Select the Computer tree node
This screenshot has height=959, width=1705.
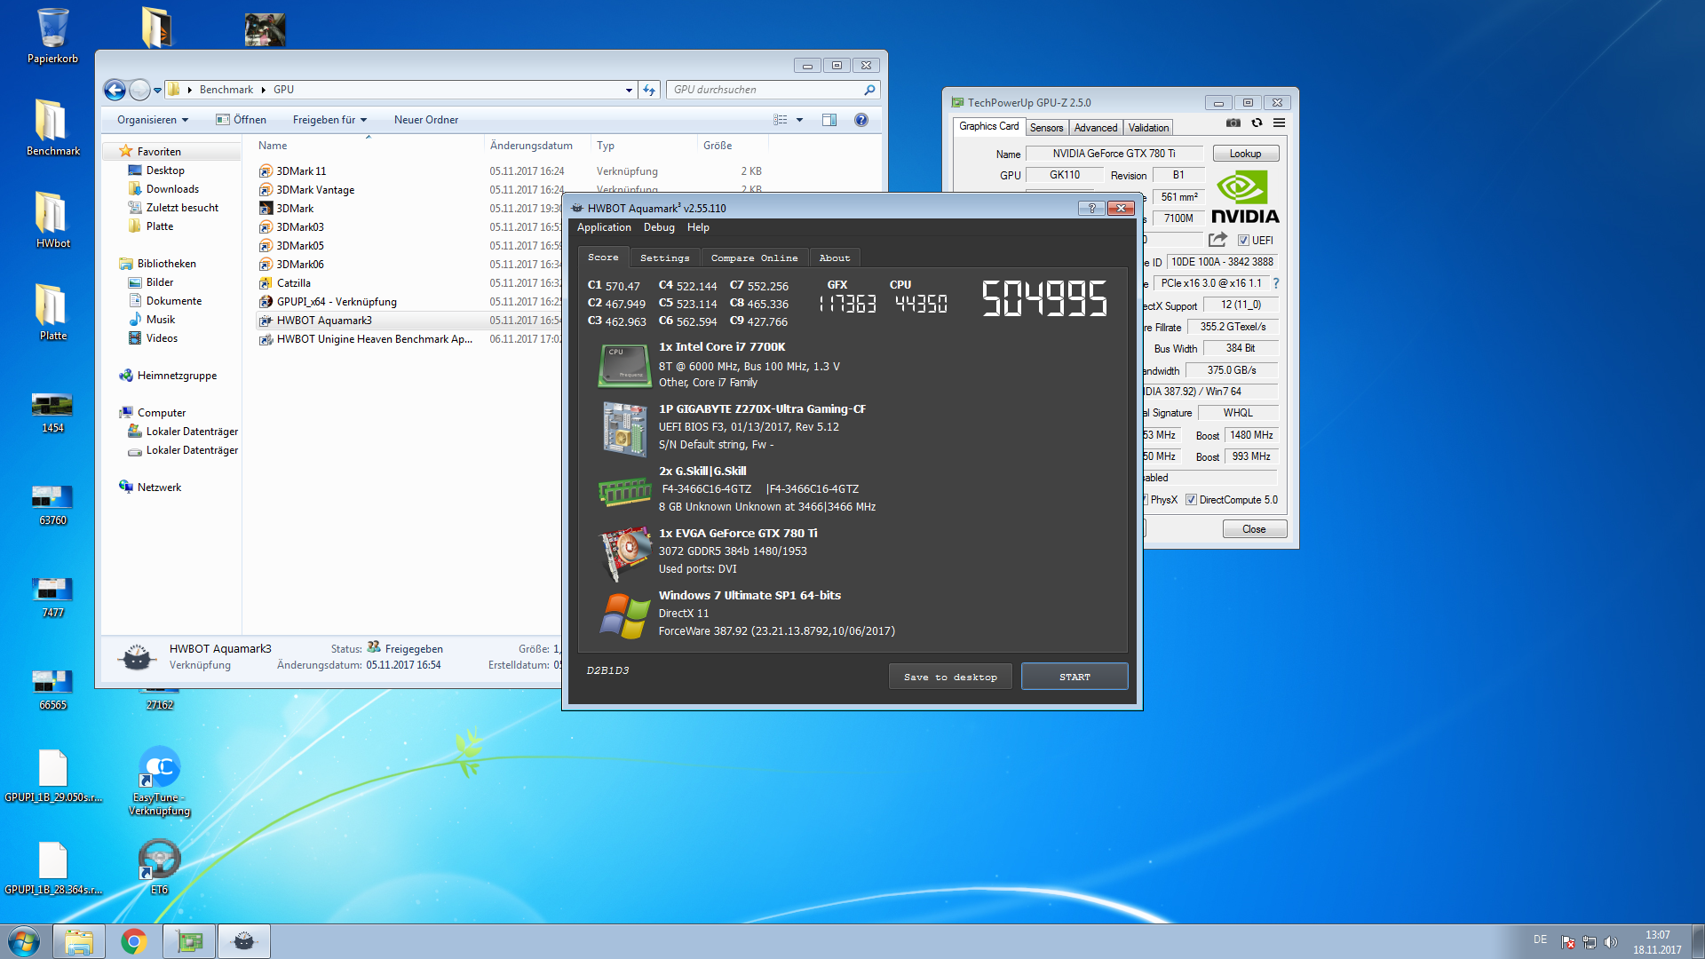161,413
